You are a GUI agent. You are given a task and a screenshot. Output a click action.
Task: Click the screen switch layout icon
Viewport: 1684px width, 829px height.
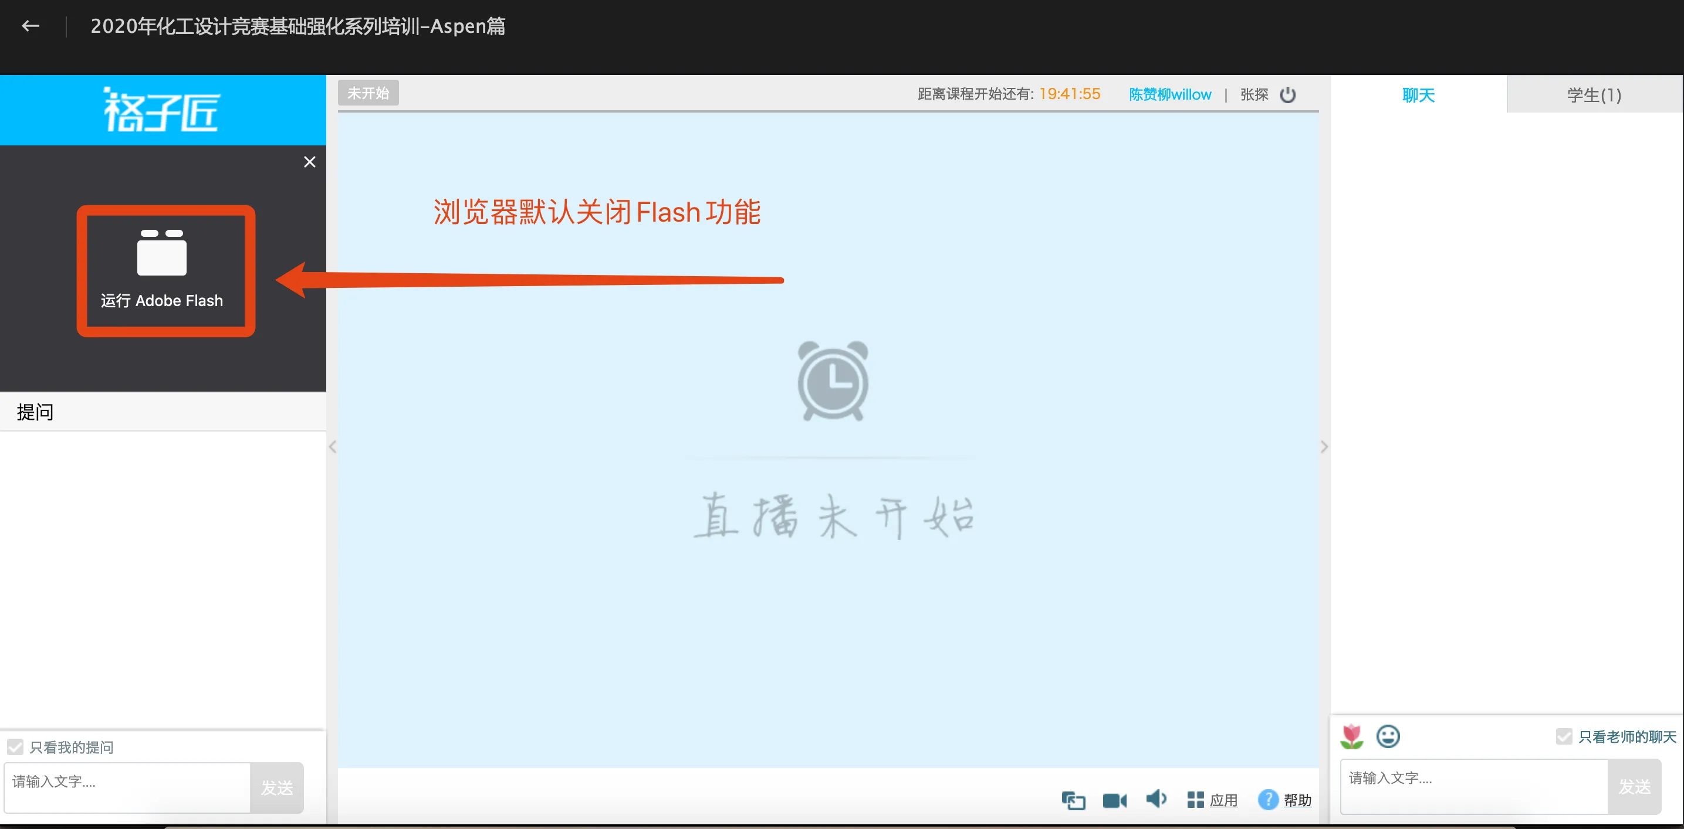click(x=1073, y=800)
